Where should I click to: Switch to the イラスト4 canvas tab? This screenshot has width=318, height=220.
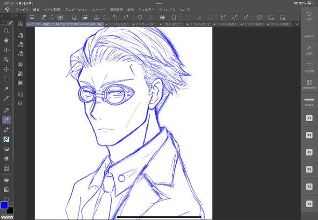225,24
